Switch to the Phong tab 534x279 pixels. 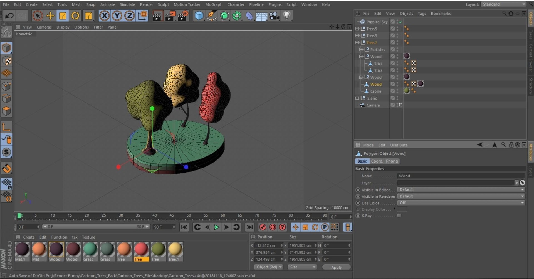pyautogui.click(x=392, y=161)
